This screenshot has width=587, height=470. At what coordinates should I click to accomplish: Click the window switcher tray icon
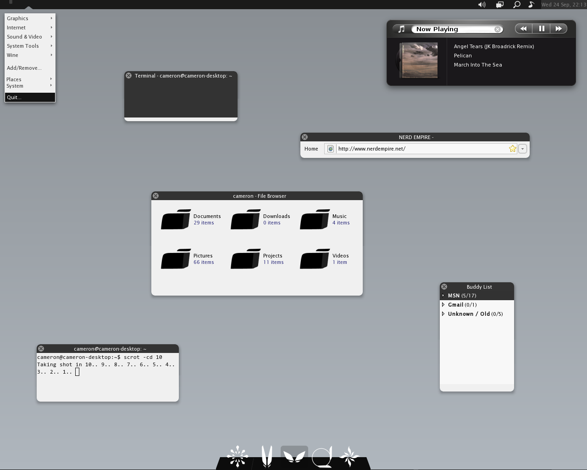coord(500,5)
